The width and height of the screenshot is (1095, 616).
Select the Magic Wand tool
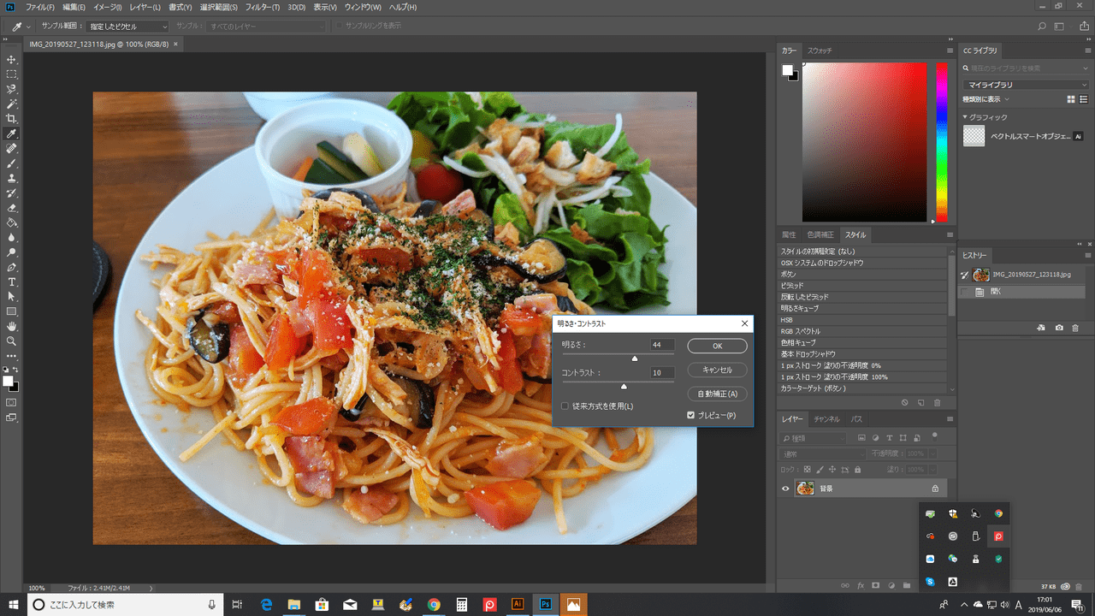coord(12,104)
